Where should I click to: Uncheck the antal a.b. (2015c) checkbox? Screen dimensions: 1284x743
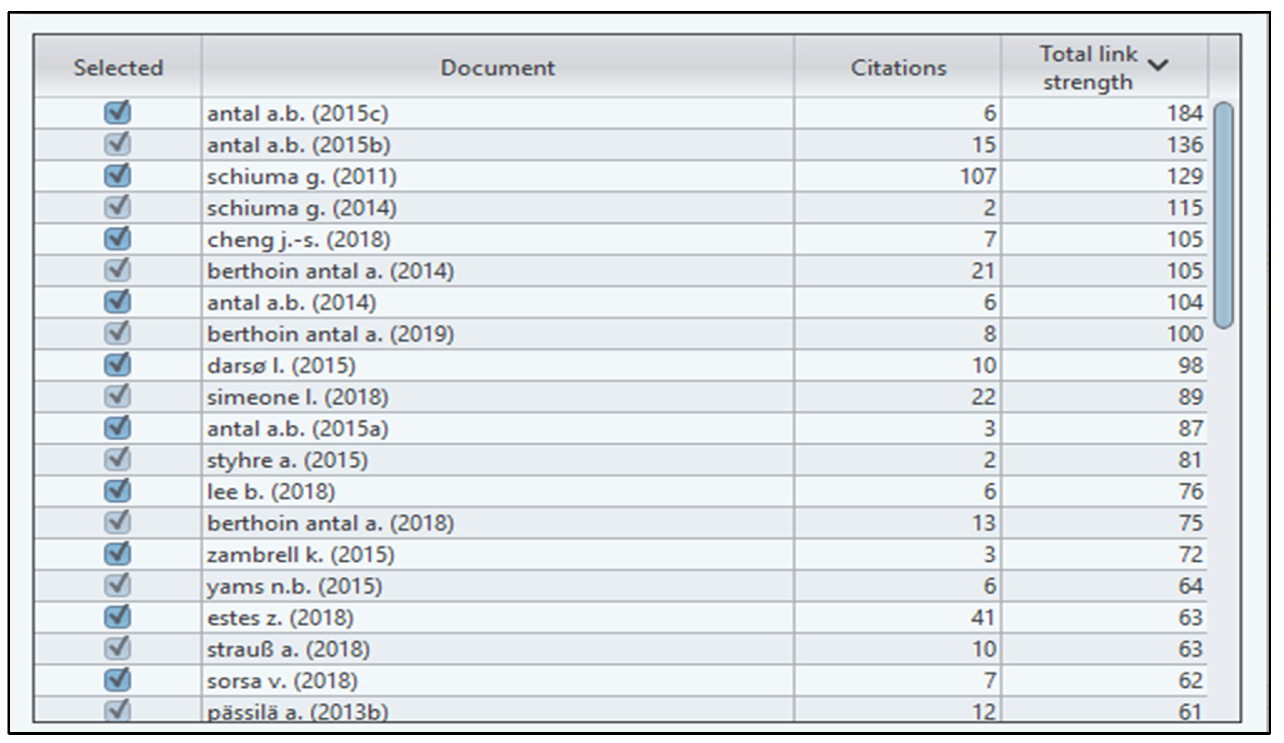(117, 112)
